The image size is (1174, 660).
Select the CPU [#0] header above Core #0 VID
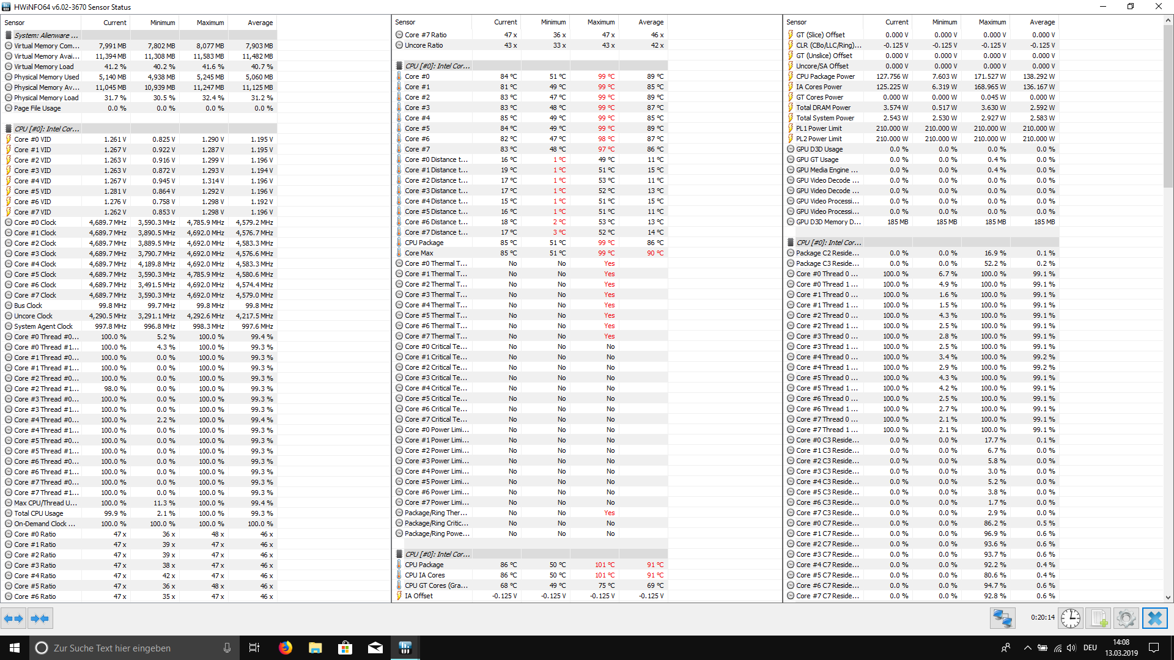click(x=139, y=129)
